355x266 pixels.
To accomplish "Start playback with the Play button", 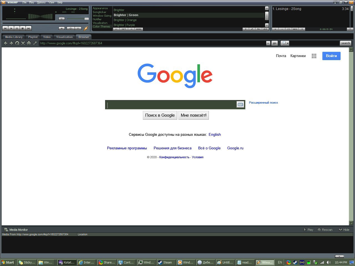I will point(11,28).
